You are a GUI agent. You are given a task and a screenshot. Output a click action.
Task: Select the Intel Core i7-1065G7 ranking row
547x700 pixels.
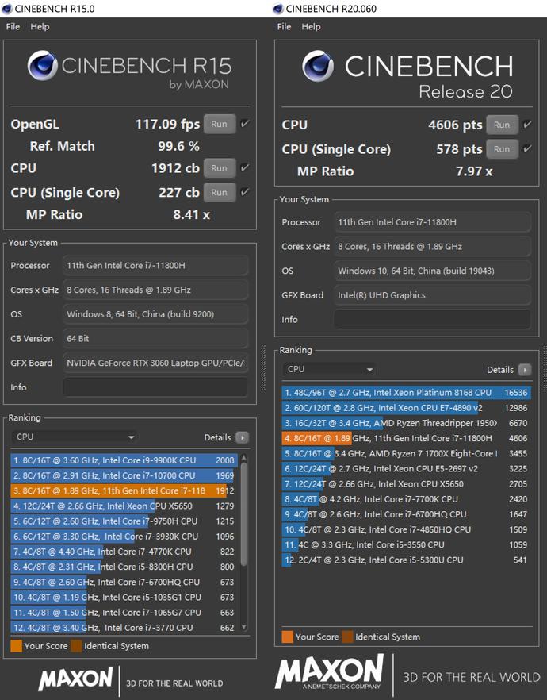(x=124, y=612)
